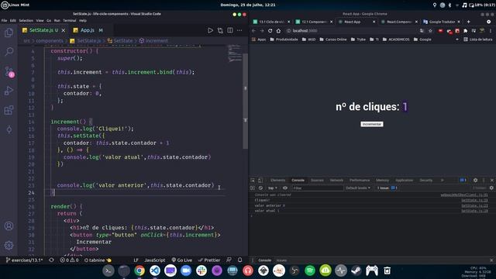Open the 'Lista de leitura' reading list
The image size is (496, 279).
pyautogui.click(x=478, y=40)
